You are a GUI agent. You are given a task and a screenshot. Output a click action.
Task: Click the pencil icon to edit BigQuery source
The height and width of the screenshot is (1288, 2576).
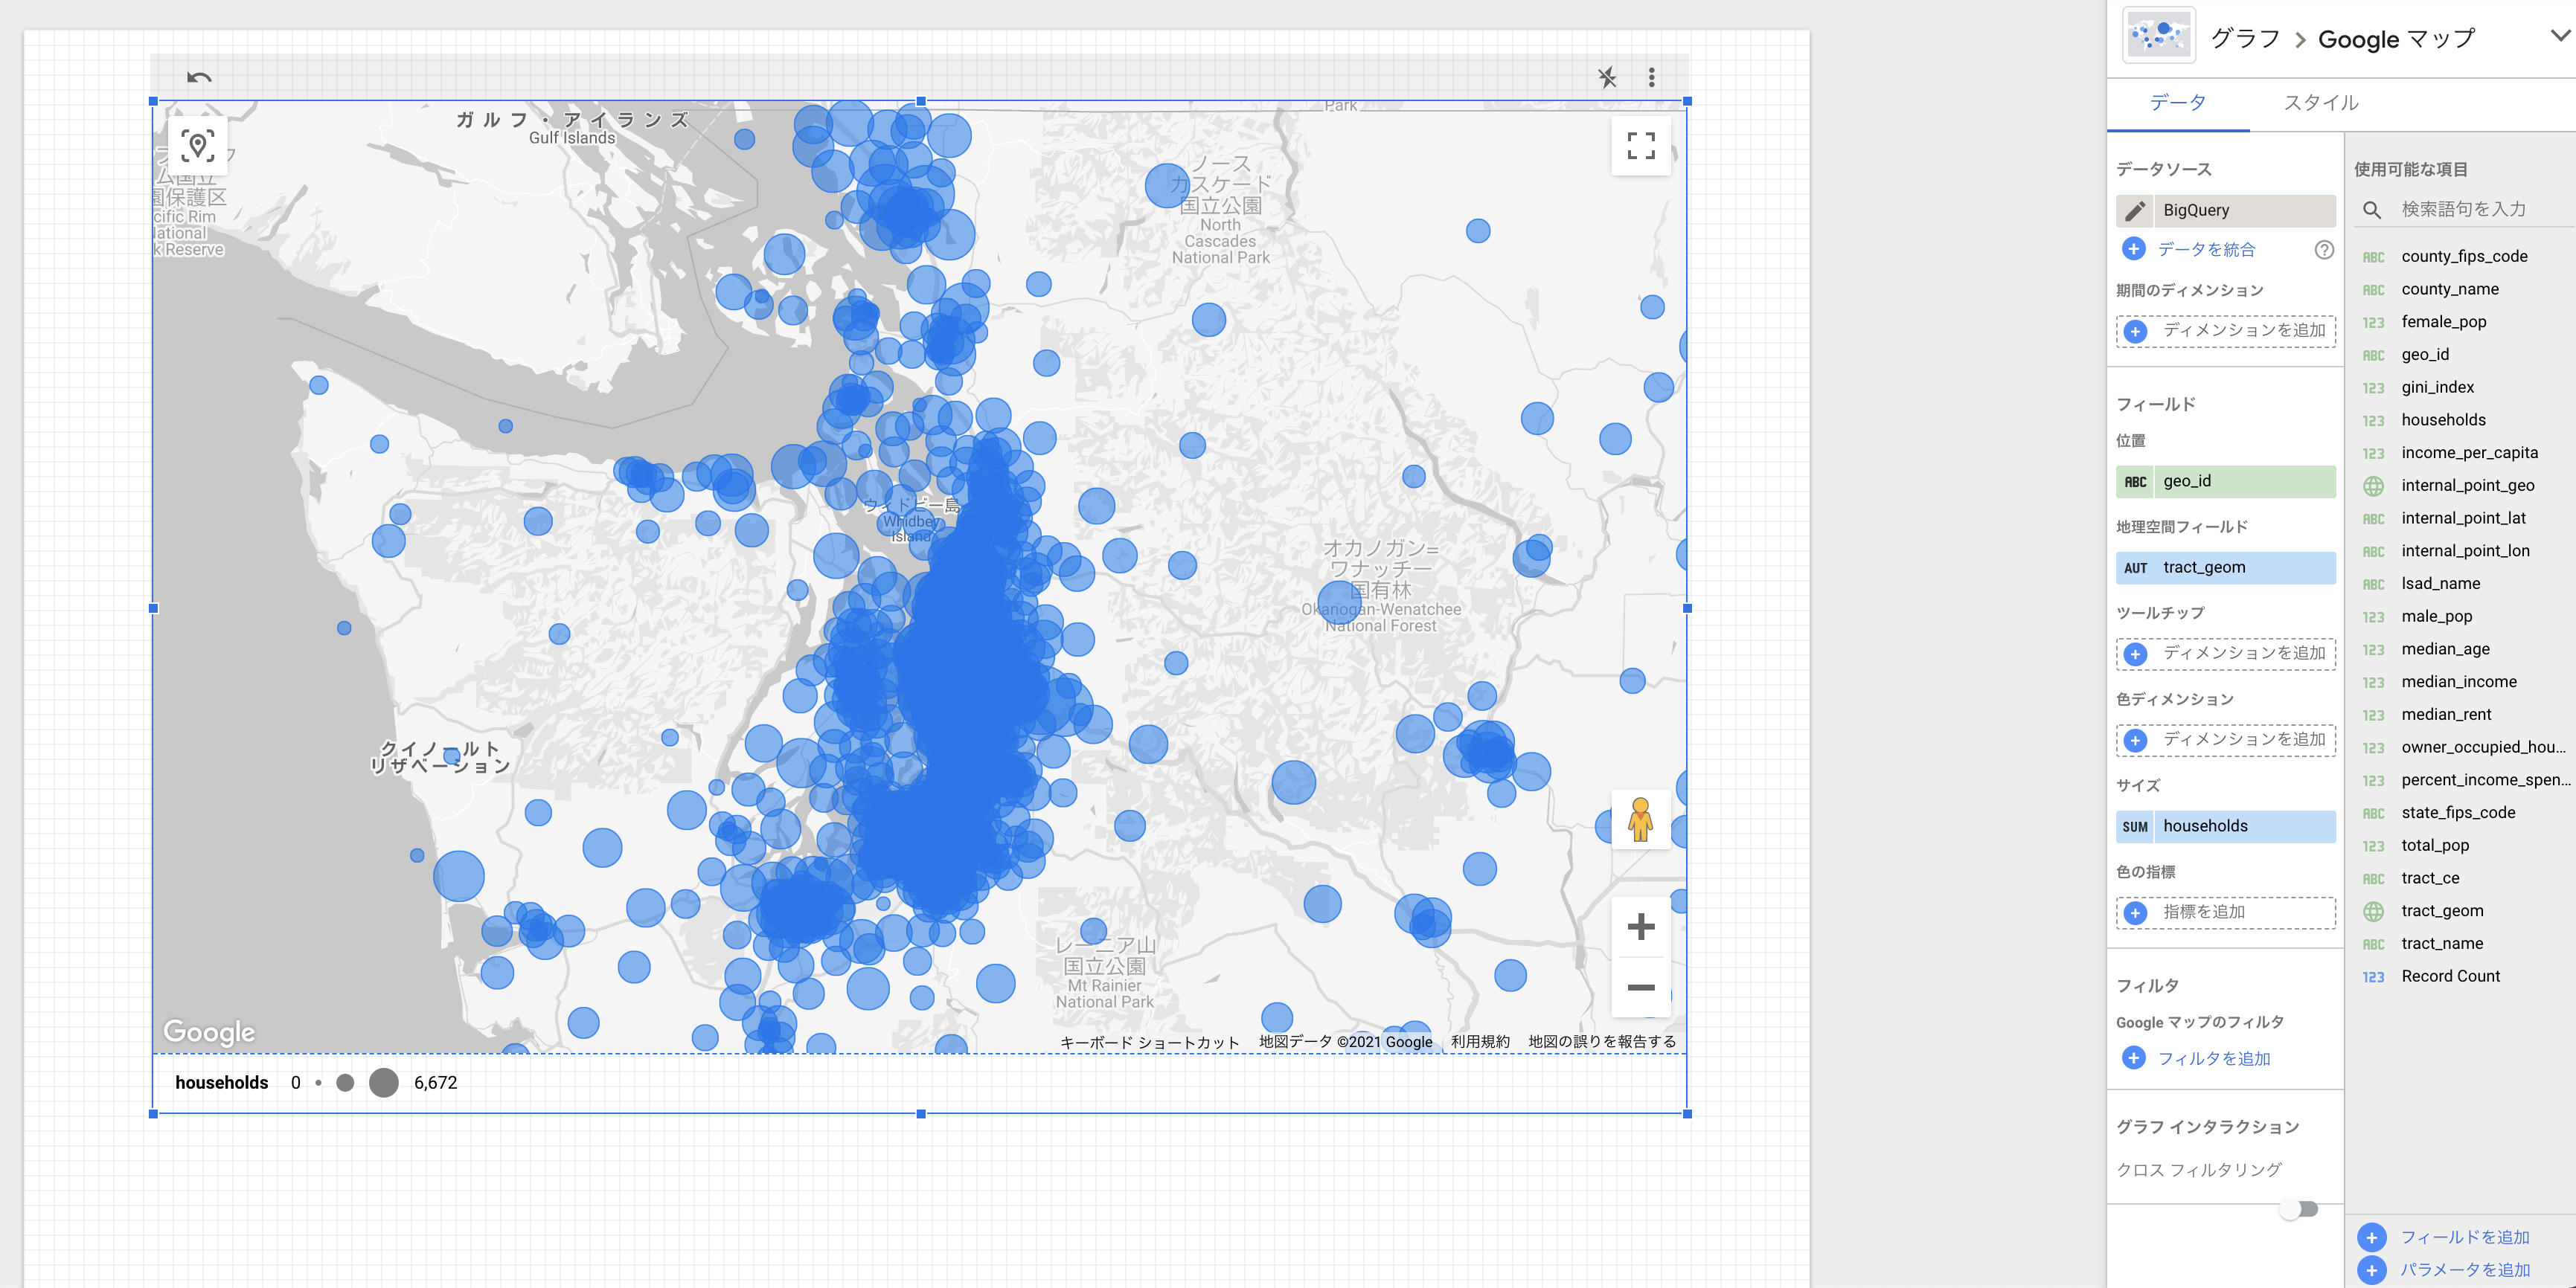coord(2135,210)
